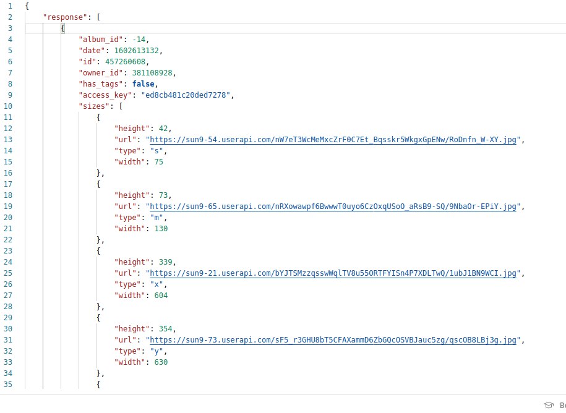Screen dimensions: 566x413
Task: Select the type value "m"
Action: (x=157, y=218)
